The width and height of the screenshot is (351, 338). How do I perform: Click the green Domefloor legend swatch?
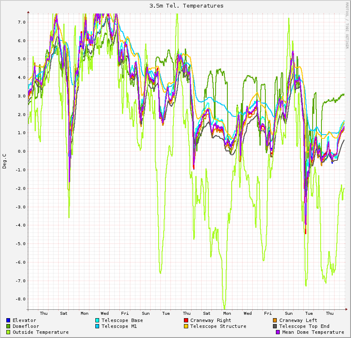[8, 326]
